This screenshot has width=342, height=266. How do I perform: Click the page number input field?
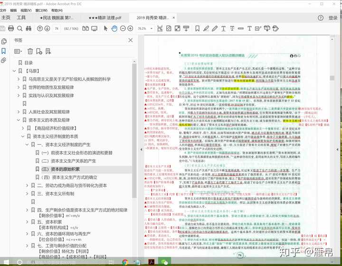(57, 28)
